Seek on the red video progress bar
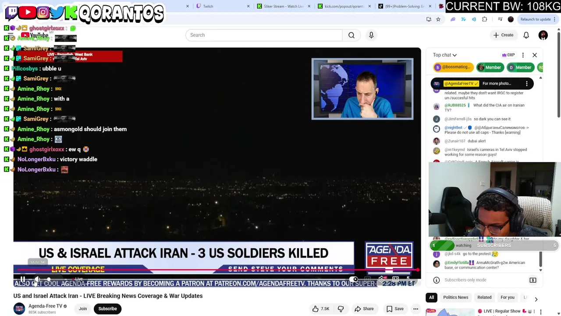The width and height of the screenshot is (561, 316). (217, 270)
